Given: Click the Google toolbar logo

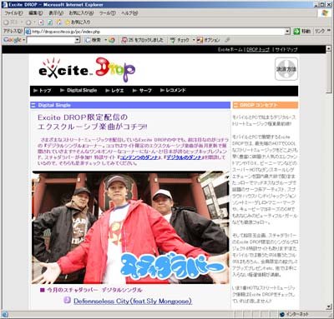Looking at the screenshot, I should click(x=13, y=40).
